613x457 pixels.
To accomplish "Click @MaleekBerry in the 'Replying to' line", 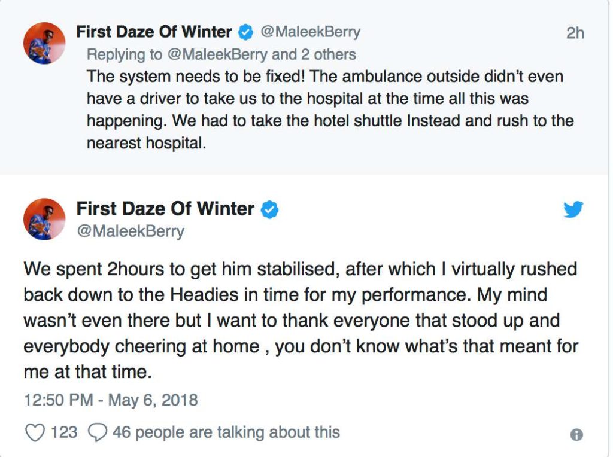I will coord(217,54).
